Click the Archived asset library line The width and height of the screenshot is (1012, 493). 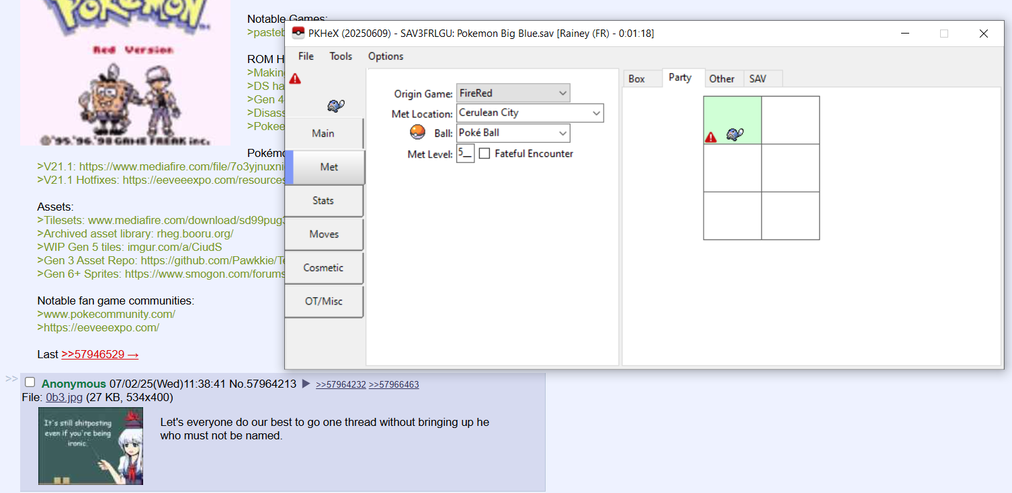click(x=135, y=233)
